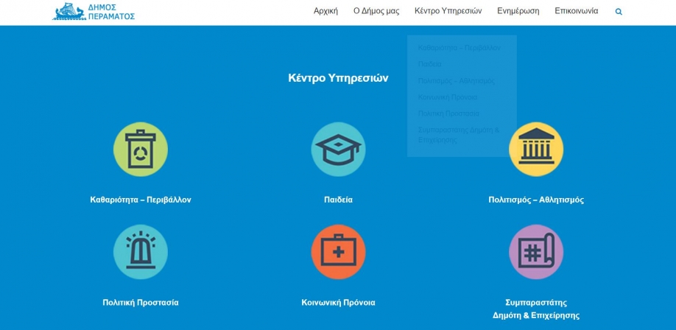676x330 pixels.
Task: Click the purple blueprint Συμπαραστάτης Δημότη icon
Action: (536, 252)
